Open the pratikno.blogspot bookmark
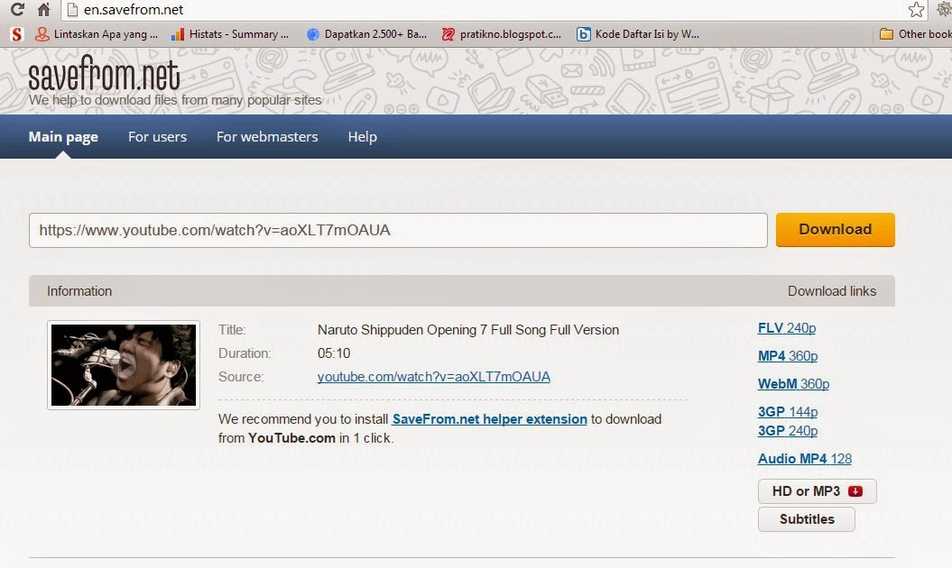952x568 pixels. pos(502,34)
